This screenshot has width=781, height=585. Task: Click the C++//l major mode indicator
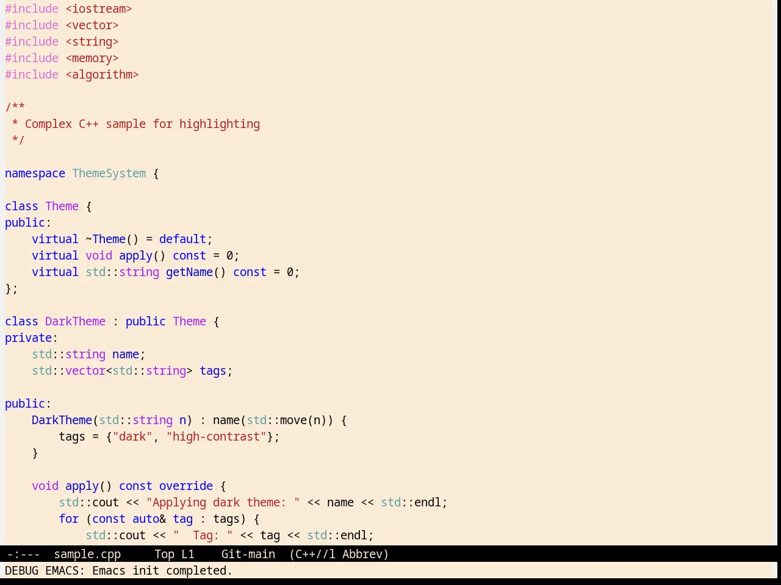[x=314, y=554]
